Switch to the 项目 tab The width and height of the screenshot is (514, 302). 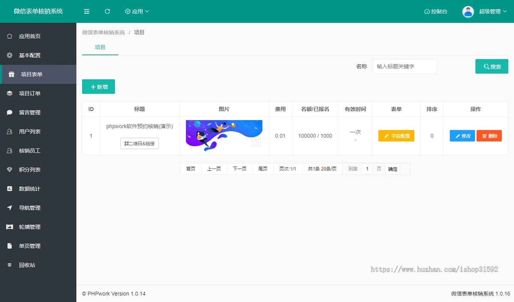click(x=100, y=47)
